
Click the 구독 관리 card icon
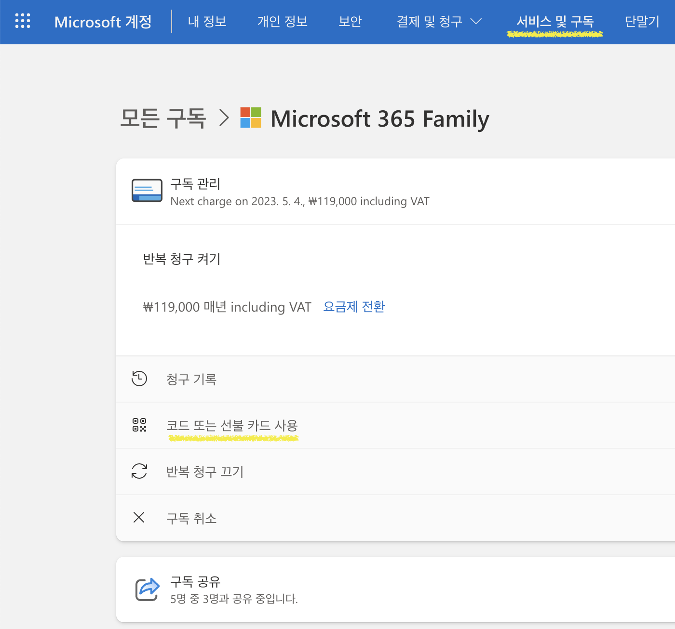pyautogui.click(x=147, y=190)
